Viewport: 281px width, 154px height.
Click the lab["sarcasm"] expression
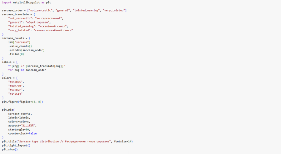pos(19,42)
